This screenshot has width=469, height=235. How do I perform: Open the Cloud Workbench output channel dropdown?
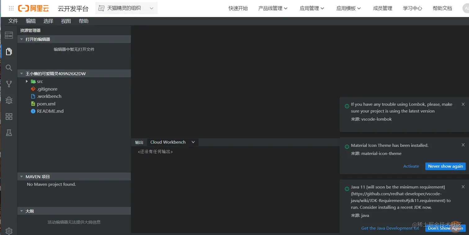pyautogui.click(x=172, y=142)
